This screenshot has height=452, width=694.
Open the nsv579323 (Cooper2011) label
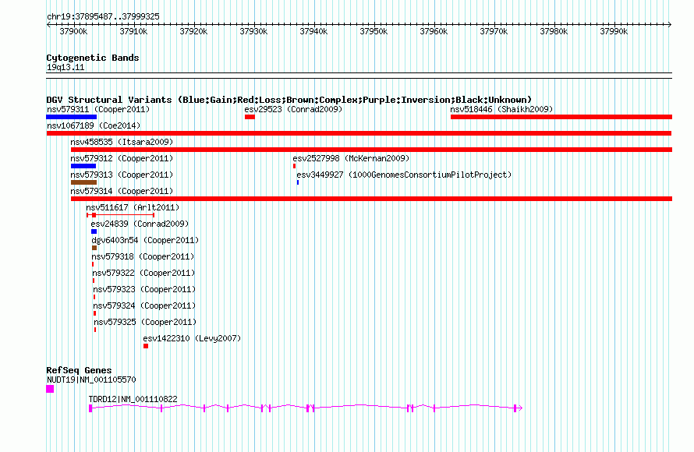tap(144, 289)
